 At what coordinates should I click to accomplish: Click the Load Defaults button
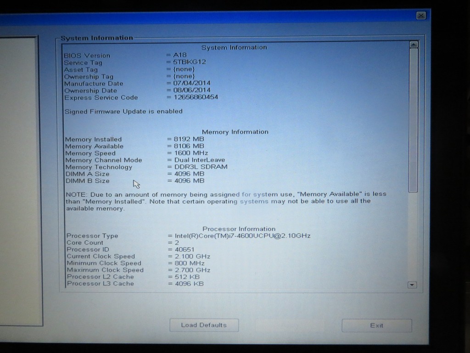[204, 325]
